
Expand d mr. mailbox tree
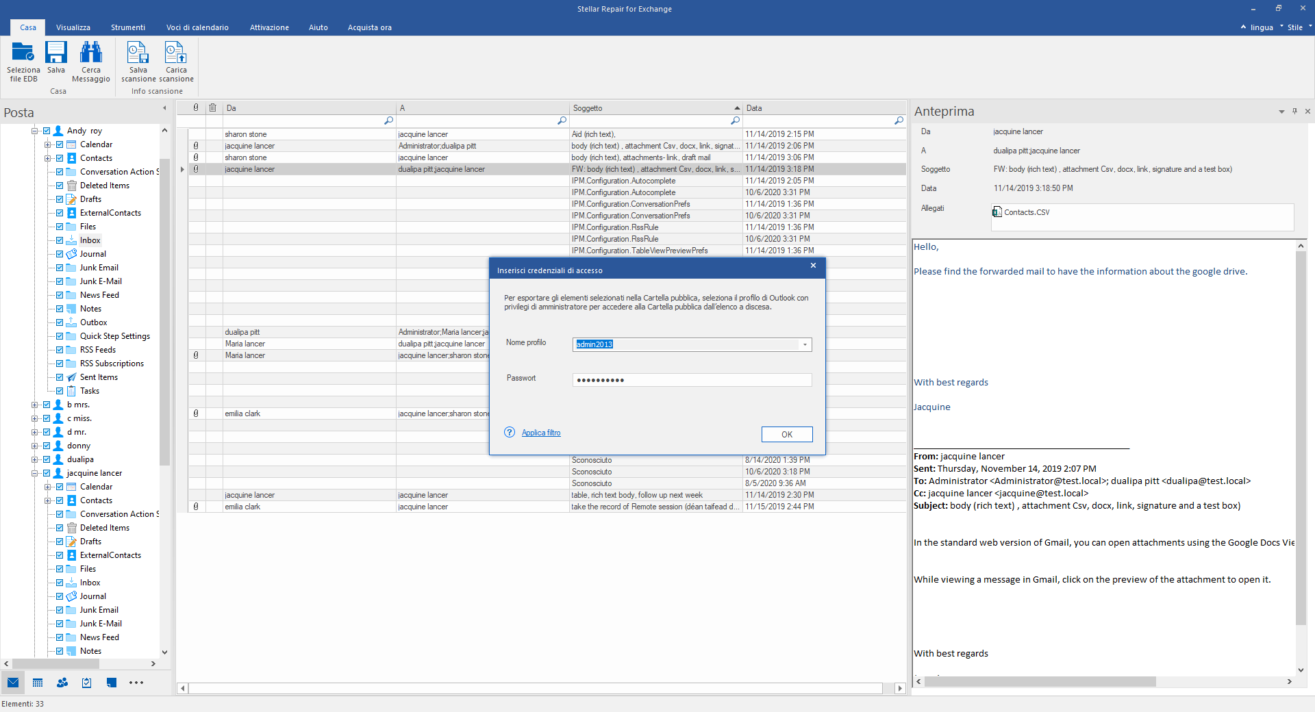[34, 432]
